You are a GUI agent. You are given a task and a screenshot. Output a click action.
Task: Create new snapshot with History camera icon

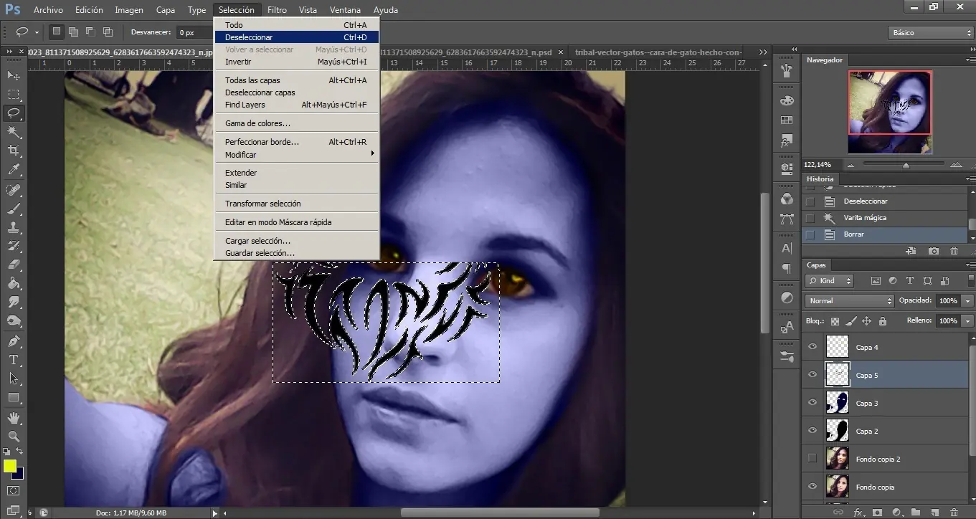(x=933, y=251)
